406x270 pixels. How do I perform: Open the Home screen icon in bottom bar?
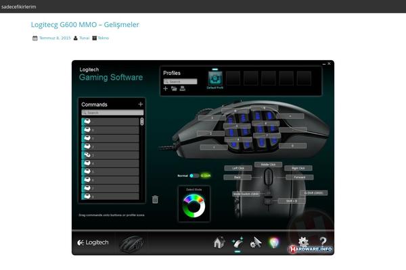[219, 242]
